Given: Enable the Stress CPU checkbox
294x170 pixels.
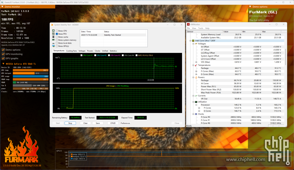Looking at the screenshot, I should coord(57,31).
